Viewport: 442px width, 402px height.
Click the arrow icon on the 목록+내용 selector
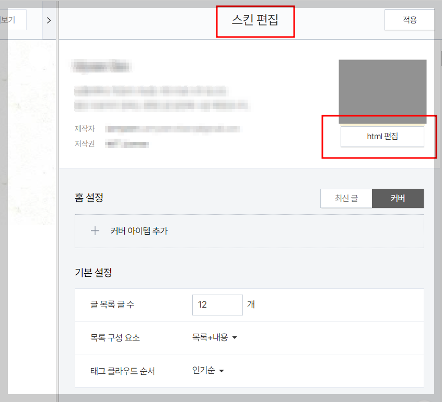click(x=234, y=337)
